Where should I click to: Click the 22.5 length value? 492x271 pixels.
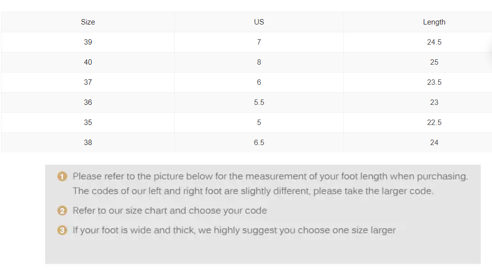434,123
